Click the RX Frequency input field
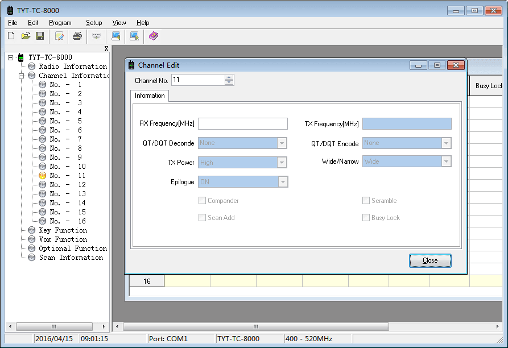 point(243,124)
